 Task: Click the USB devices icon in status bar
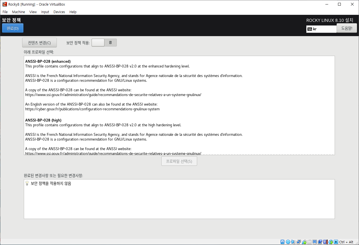[x=304, y=242]
